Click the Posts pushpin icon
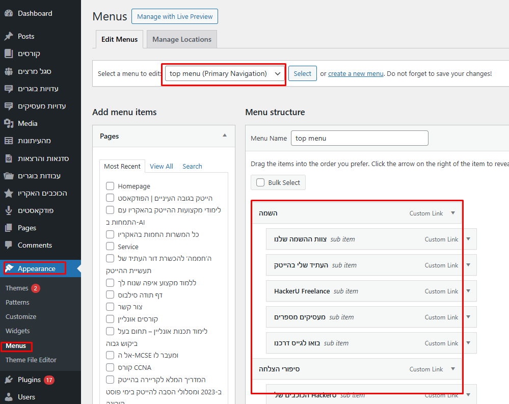Image resolution: width=509 pixels, height=404 pixels. point(9,36)
